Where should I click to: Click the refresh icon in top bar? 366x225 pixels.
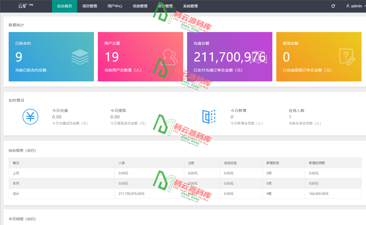click(x=333, y=6)
